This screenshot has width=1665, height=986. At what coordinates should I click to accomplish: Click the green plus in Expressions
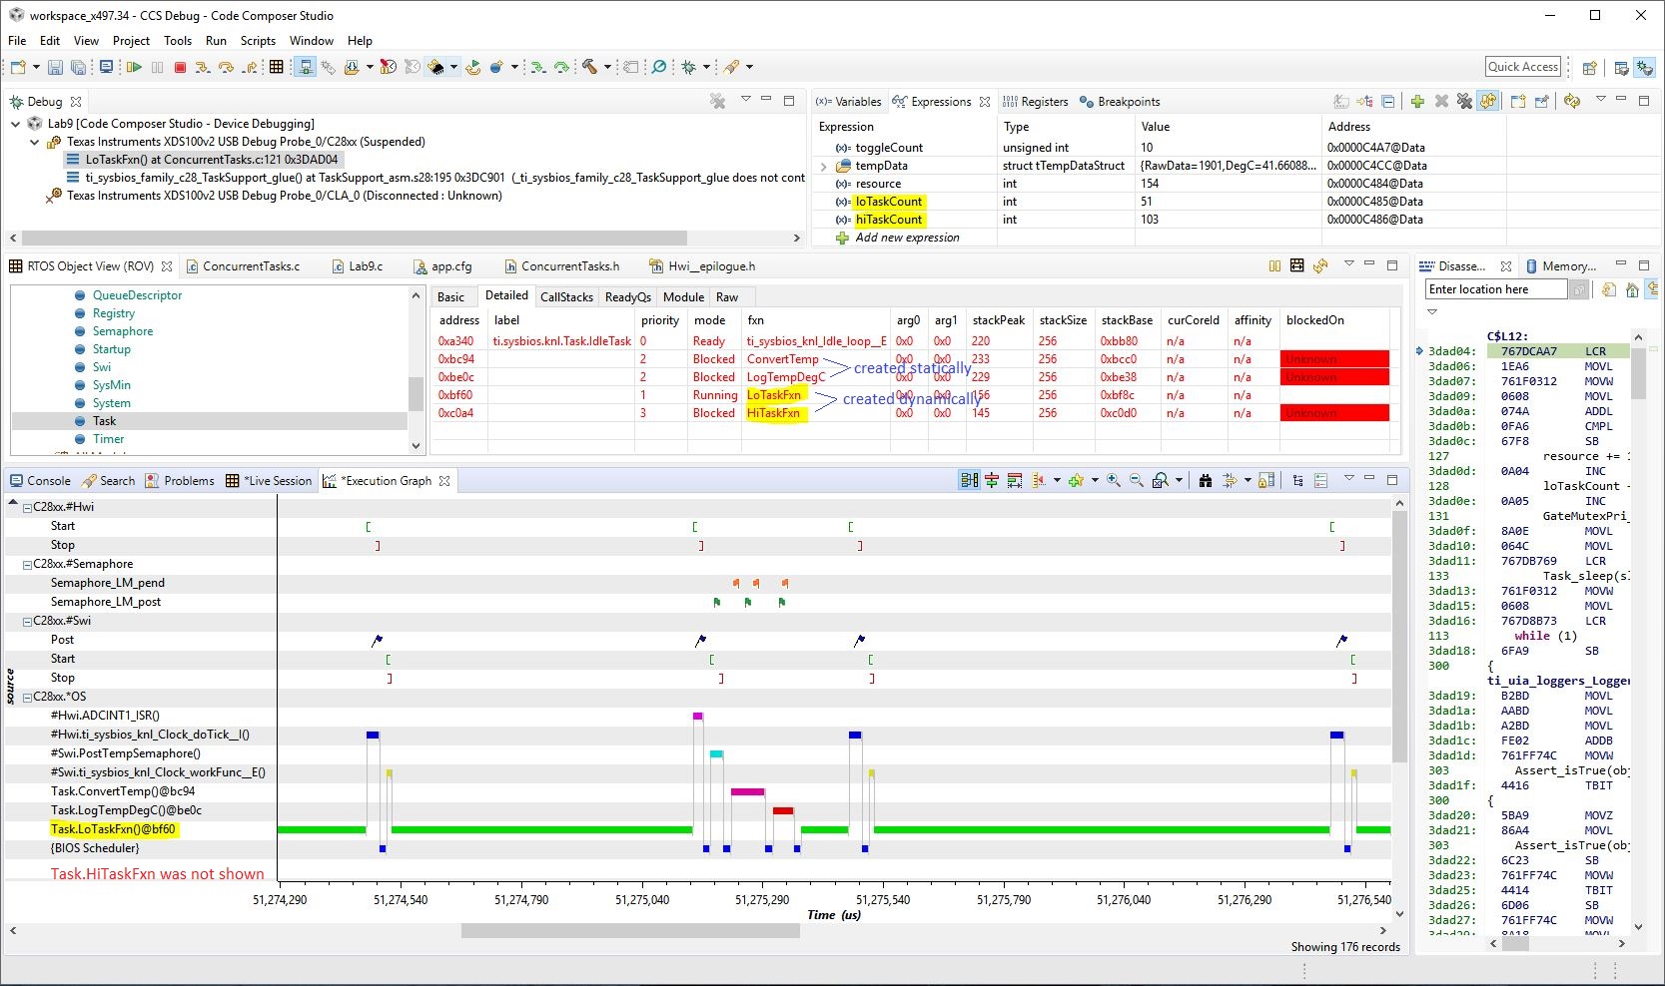1417,102
